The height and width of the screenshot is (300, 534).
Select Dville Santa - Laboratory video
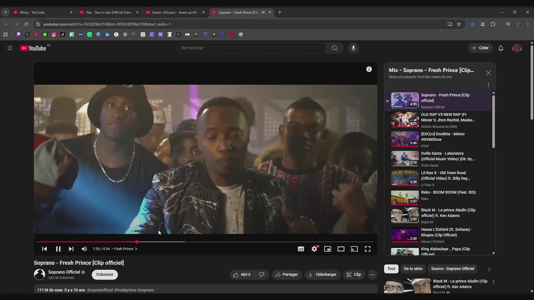click(x=438, y=159)
